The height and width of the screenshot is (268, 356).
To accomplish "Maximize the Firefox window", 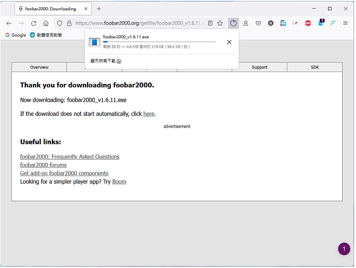I will (330, 9).
